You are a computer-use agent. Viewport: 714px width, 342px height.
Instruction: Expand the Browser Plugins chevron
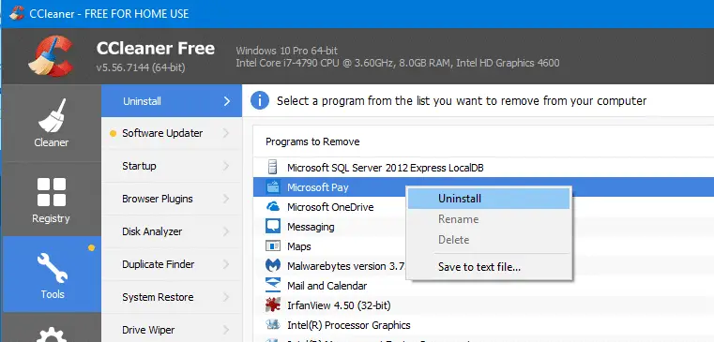pos(226,199)
